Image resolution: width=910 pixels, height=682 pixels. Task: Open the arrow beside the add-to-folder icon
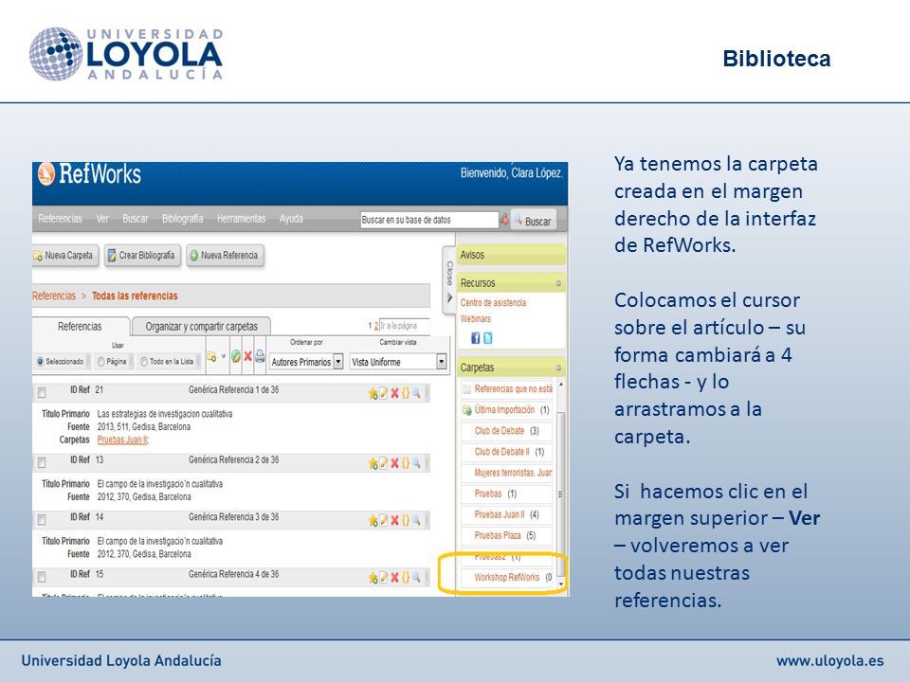(224, 357)
